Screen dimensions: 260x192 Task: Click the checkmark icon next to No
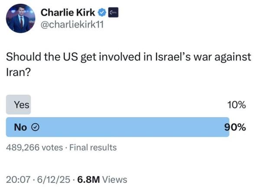click(36, 127)
